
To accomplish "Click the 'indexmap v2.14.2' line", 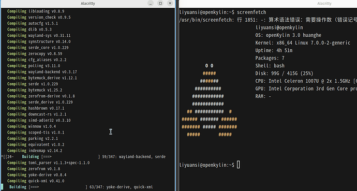I will click(35, 151).
